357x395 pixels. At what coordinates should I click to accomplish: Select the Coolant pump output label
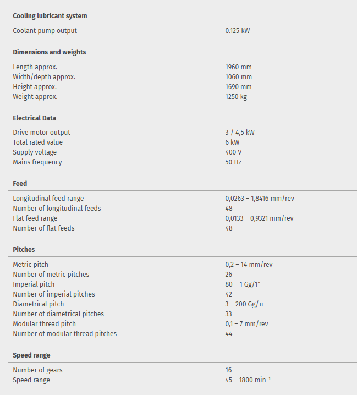point(45,31)
